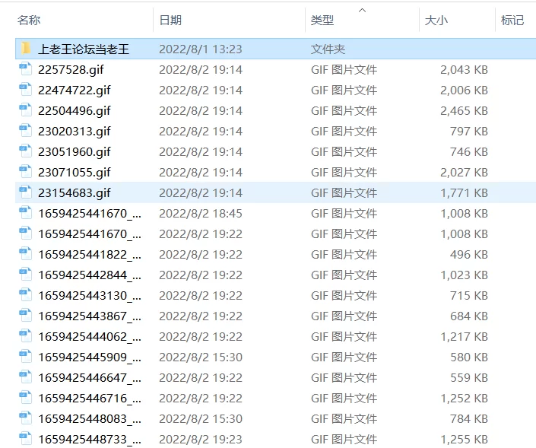The width and height of the screenshot is (536, 448).
Task: Click the size value 2,465 KB
Action: click(x=464, y=111)
